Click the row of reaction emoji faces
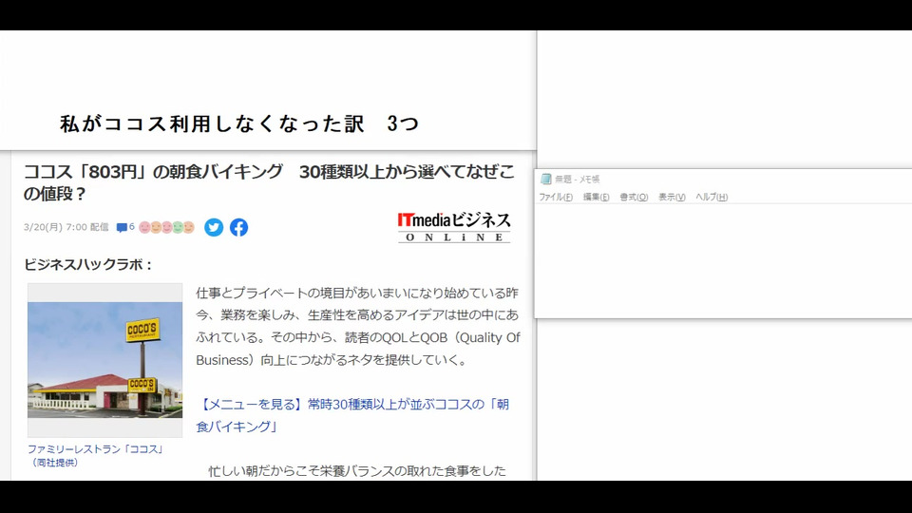This screenshot has height=513, width=912. tap(166, 227)
